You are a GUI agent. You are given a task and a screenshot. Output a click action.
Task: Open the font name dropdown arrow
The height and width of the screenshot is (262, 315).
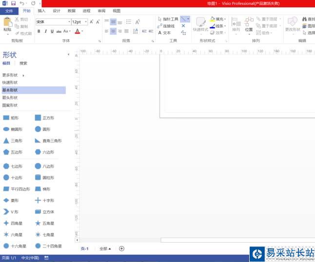69,22
